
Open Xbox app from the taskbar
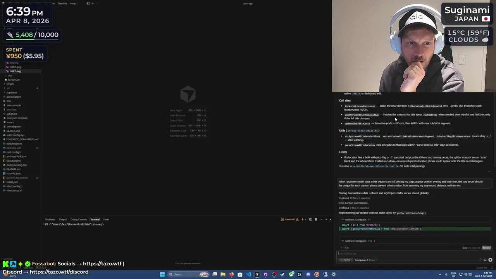[291, 274]
